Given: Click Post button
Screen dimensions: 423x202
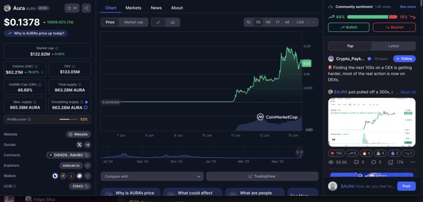Looking at the screenshot, I should click(406, 186).
